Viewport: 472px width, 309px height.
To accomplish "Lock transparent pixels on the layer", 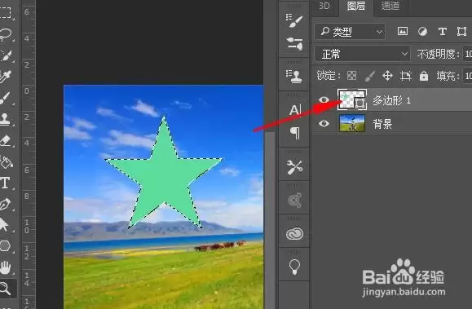I will point(351,76).
